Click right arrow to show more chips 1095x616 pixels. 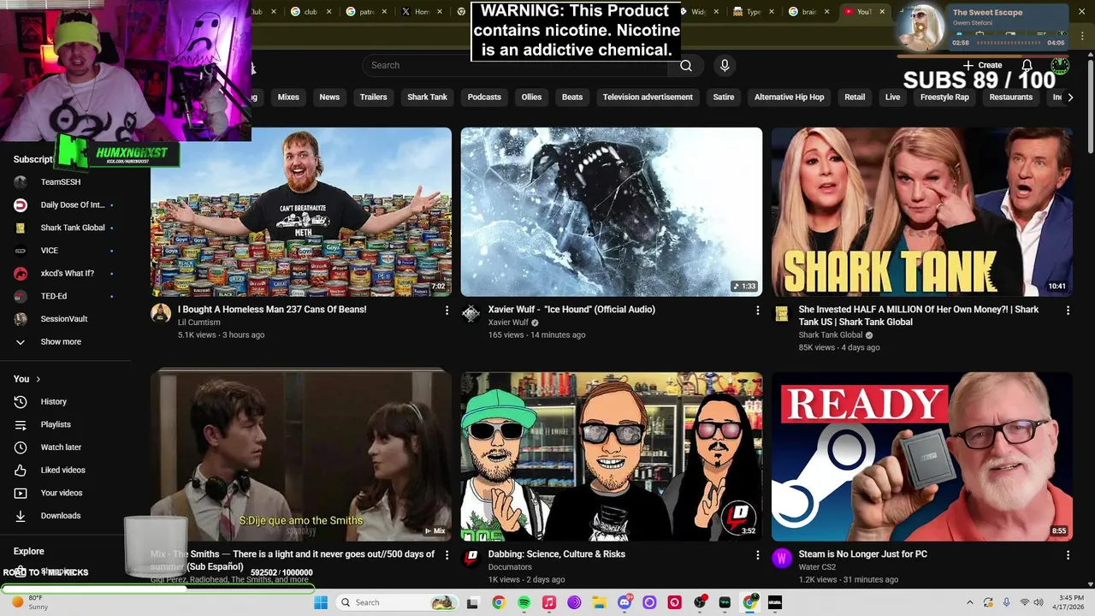1069,98
